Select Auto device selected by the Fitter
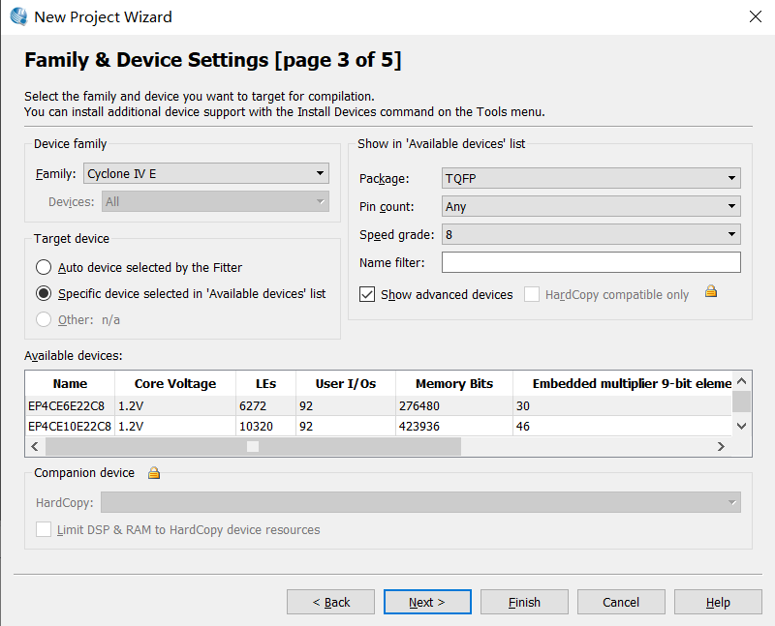 (x=44, y=267)
